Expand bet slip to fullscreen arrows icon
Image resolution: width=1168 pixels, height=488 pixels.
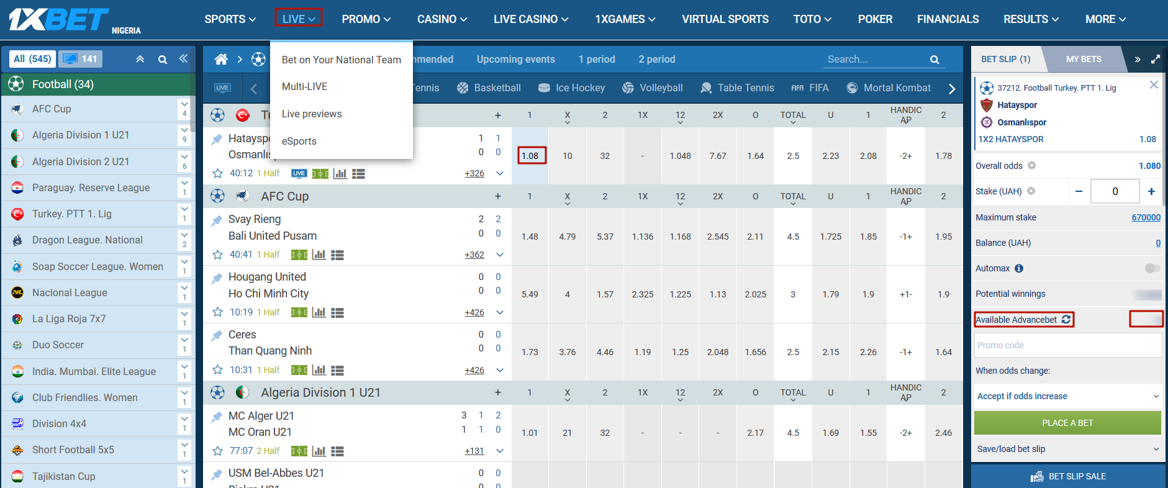(x=1156, y=60)
